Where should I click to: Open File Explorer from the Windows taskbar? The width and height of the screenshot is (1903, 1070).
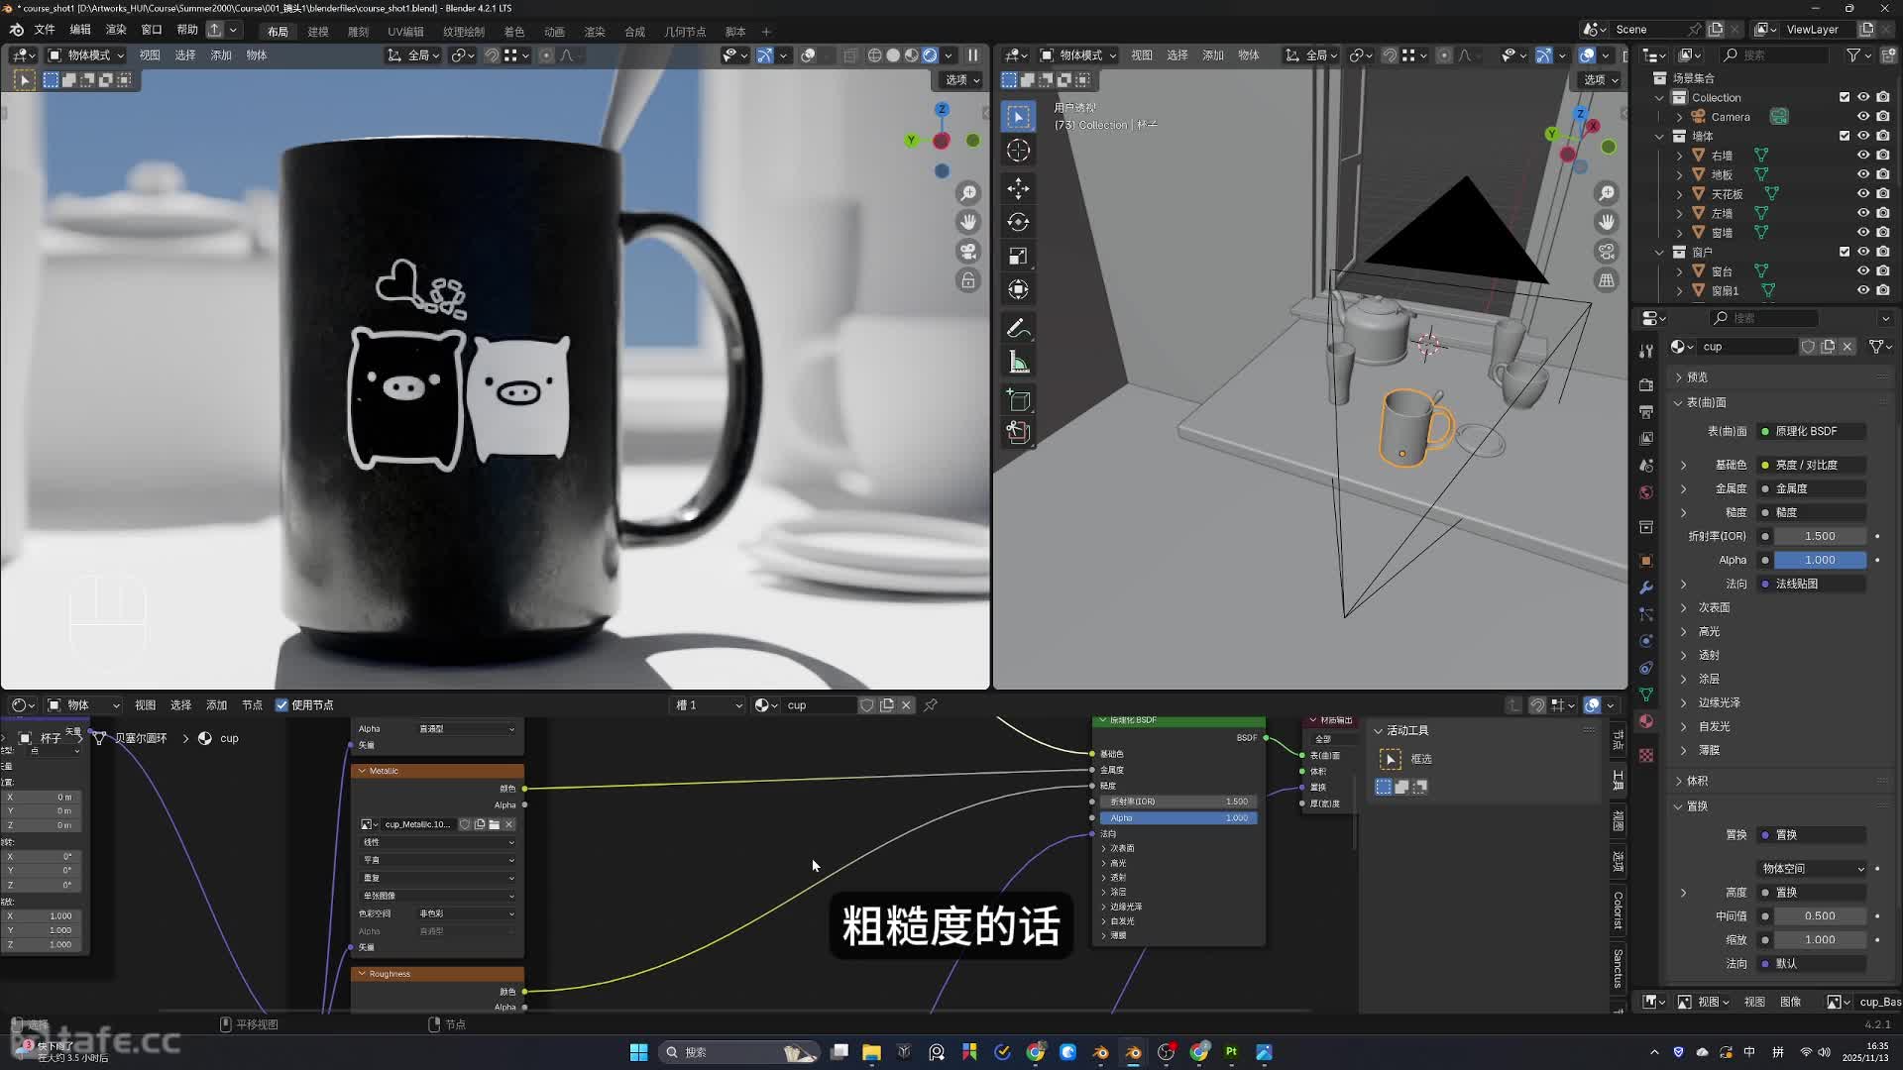(x=871, y=1052)
